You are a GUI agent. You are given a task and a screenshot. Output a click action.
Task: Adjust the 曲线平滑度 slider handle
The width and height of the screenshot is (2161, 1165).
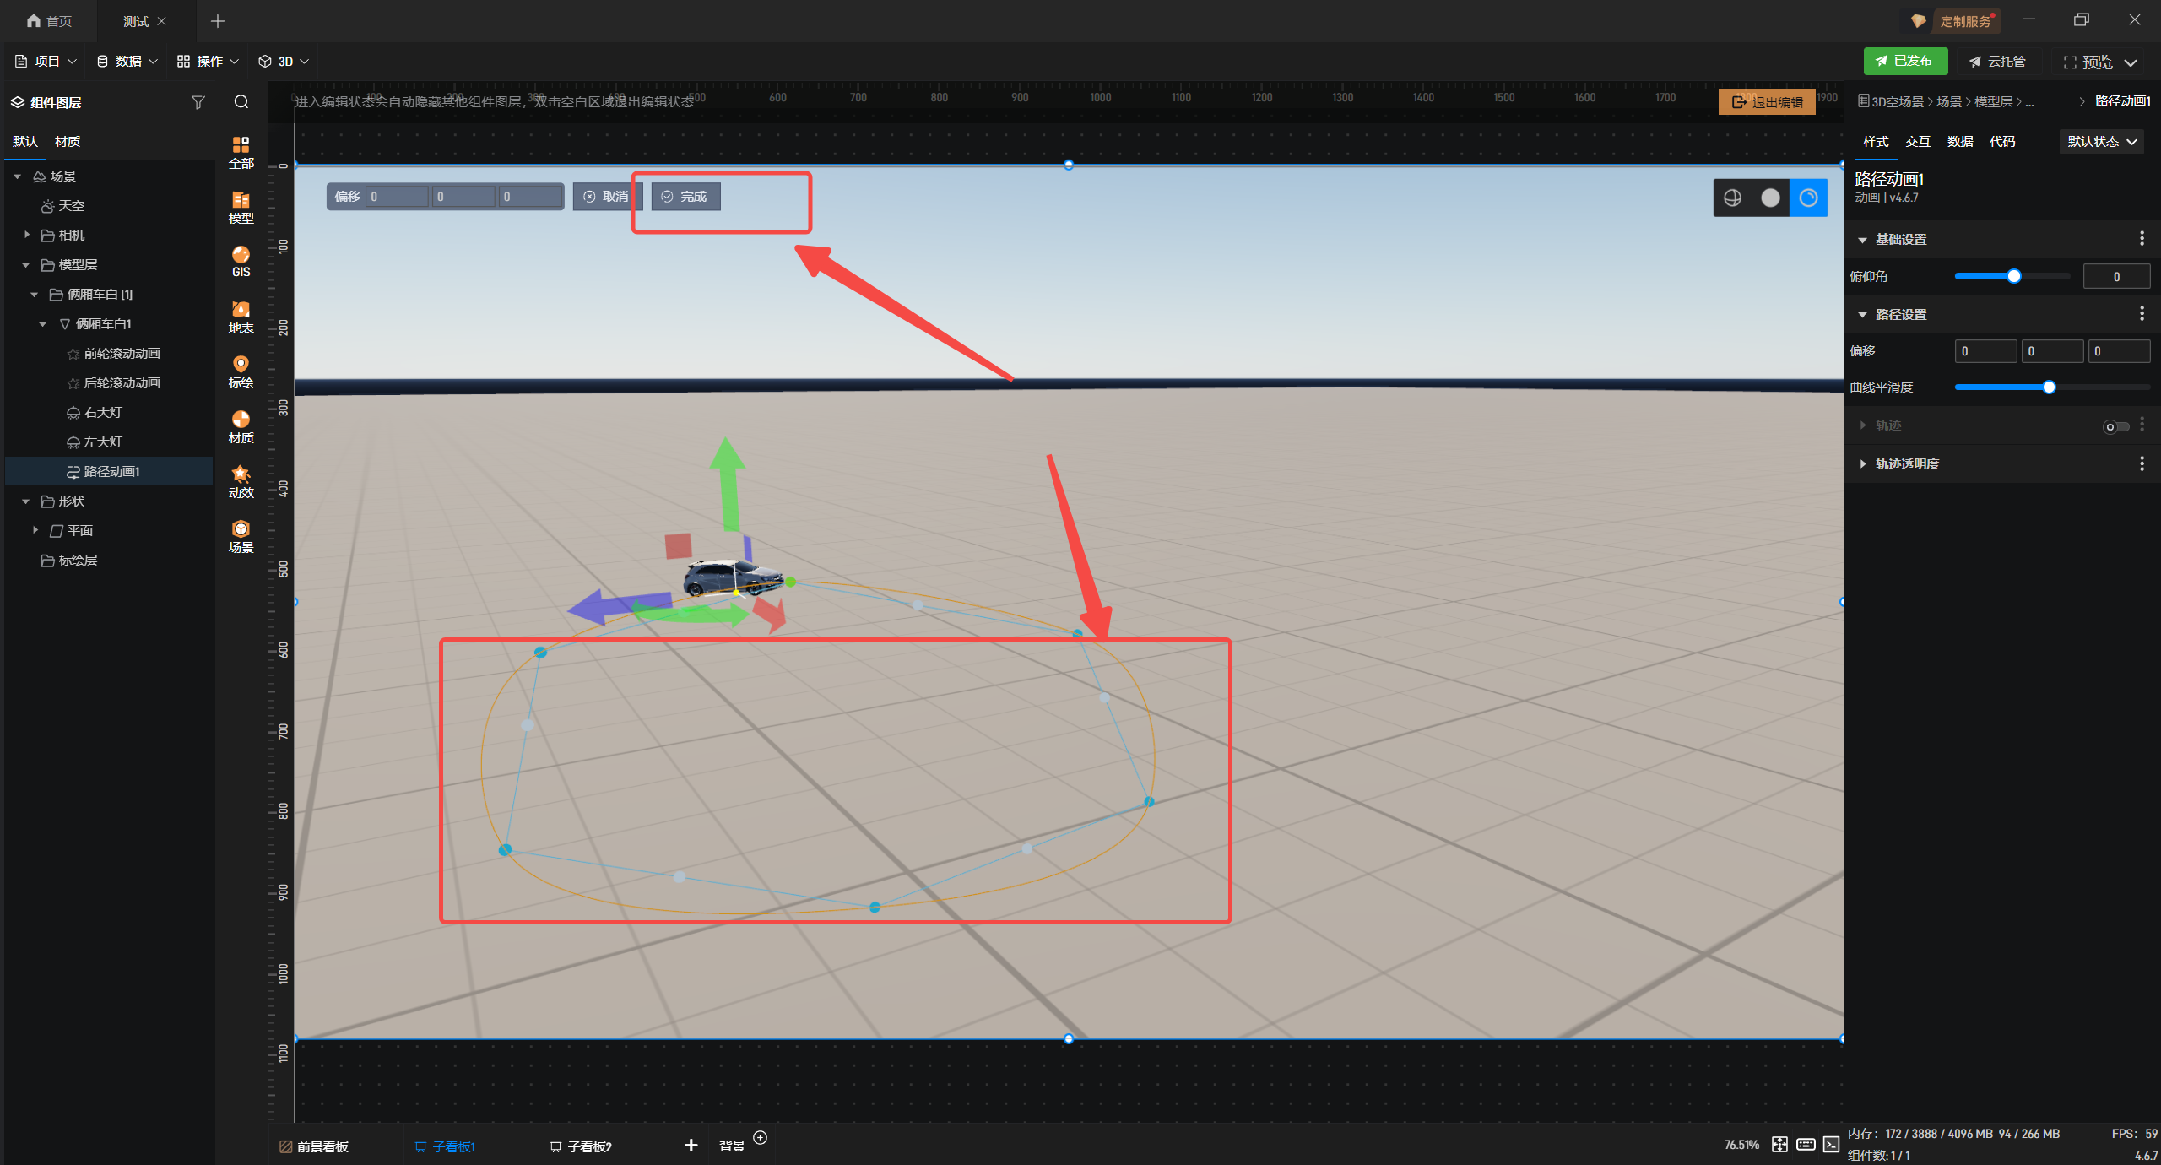point(2049,387)
